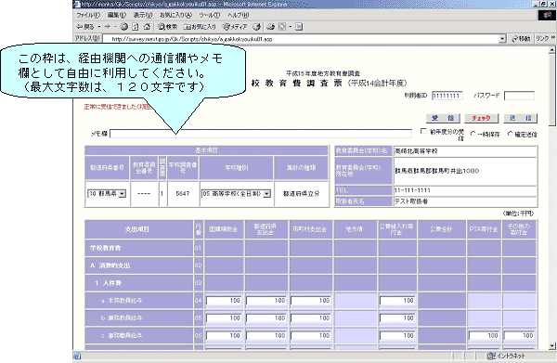
Task: Click the TEL field 11-111-1111
Action: [x=465, y=190]
